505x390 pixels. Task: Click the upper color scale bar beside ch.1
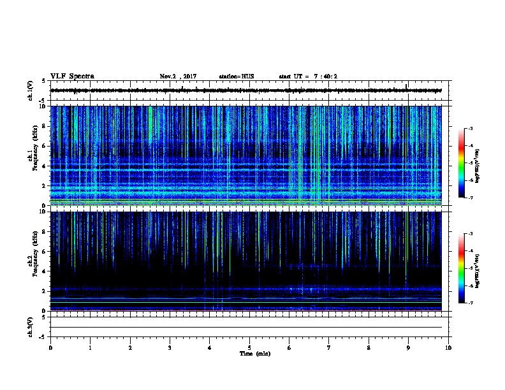462,163
